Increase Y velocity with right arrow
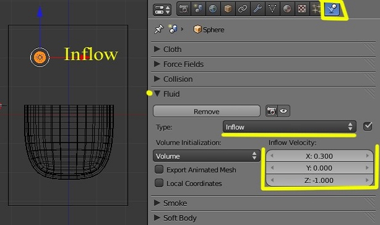Viewport: 380px width, 225px height. (x=368, y=168)
